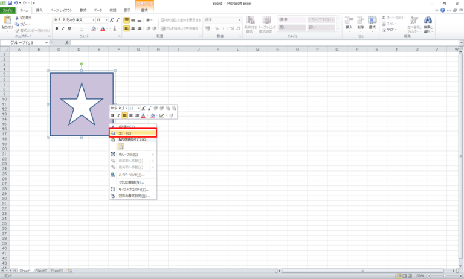This screenshot has height=279, width=464.
Task: Click ribbon Fill Color paint bucket
Action: [94, 28]
